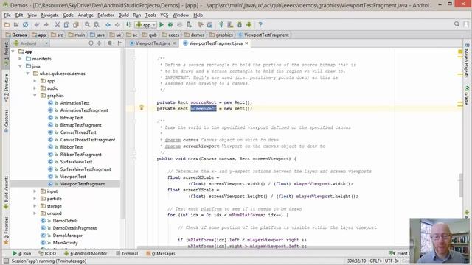Close the ViewportTestFragment.java tab
This screenshot has height=265, width=472.
(x=246, y=43)
